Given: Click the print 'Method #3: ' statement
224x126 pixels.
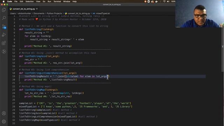Looking at the screenshot, I should (x=51, y=80).
